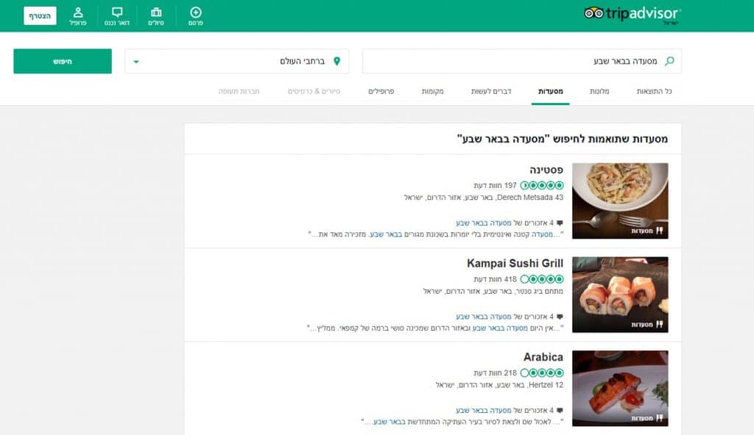754x435 pixels.
Task: Open the inbox message icon
Action: click(117, 12)
